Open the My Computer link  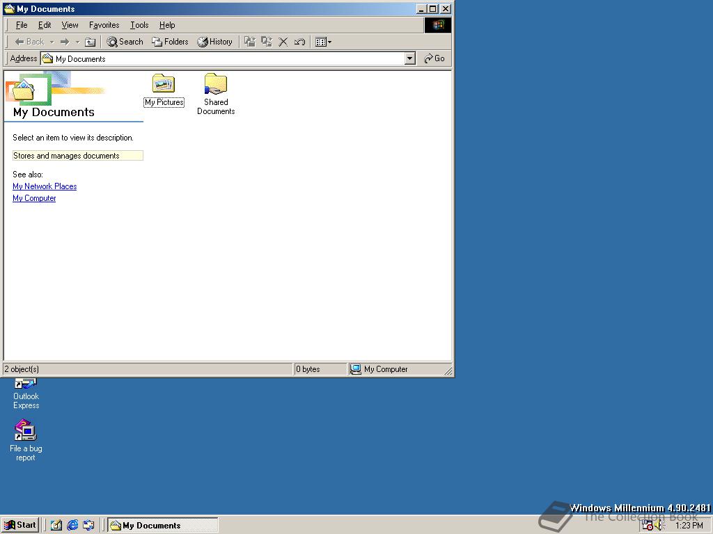pyautogui.click(x=34, y=198)
